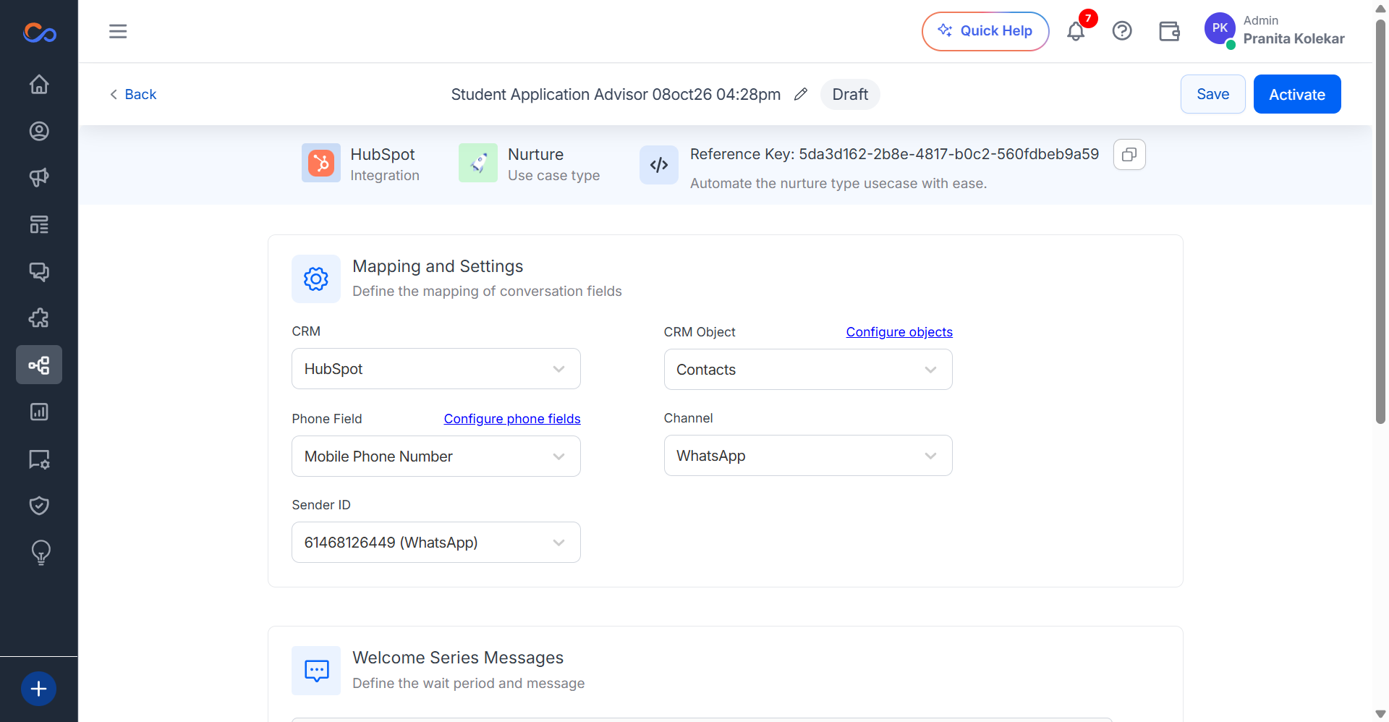This screenshot has width=1389, height=722.
Task: Click the Welcome Series Messages chat icon
Action: coord(316,671)
